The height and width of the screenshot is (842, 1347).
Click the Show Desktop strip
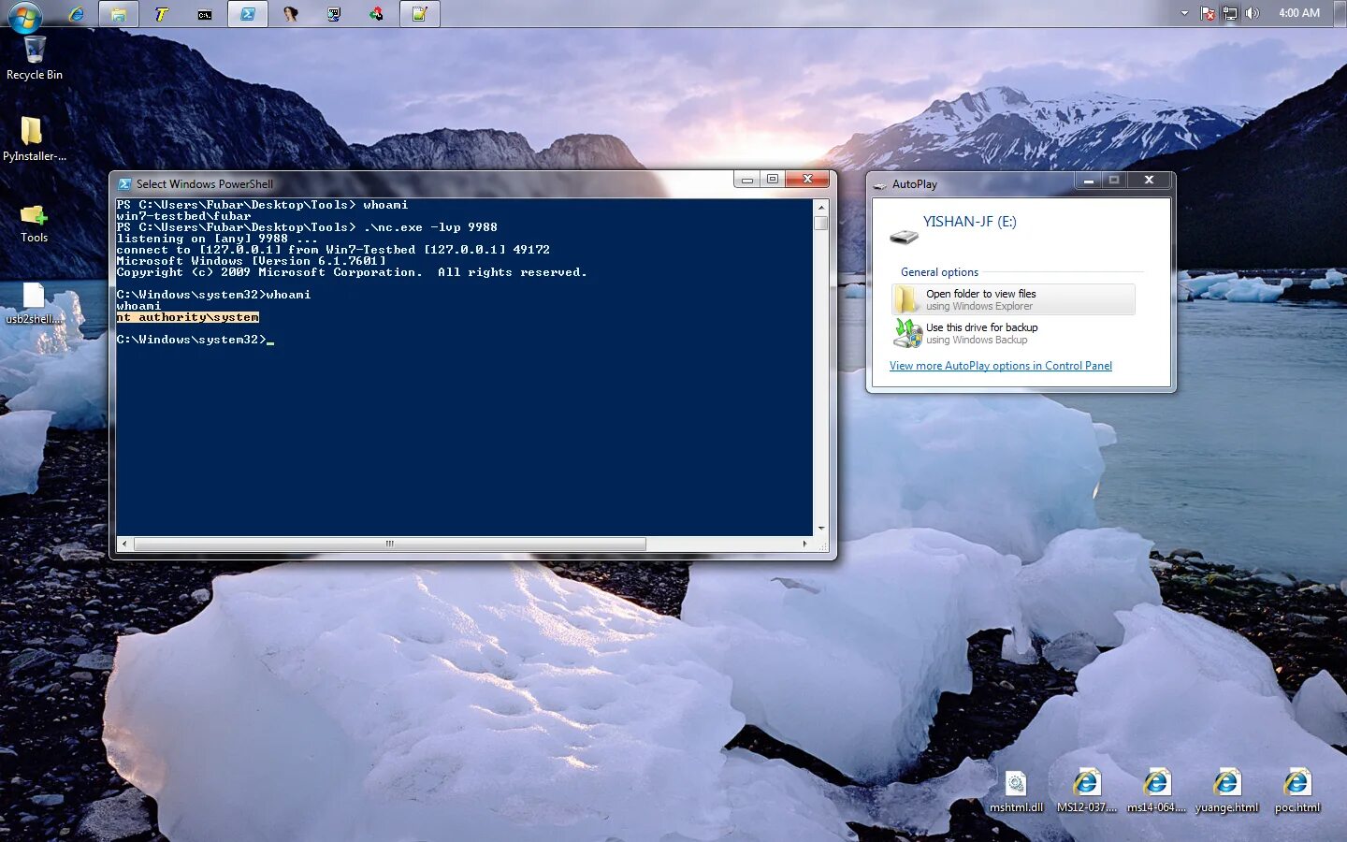1340,13
